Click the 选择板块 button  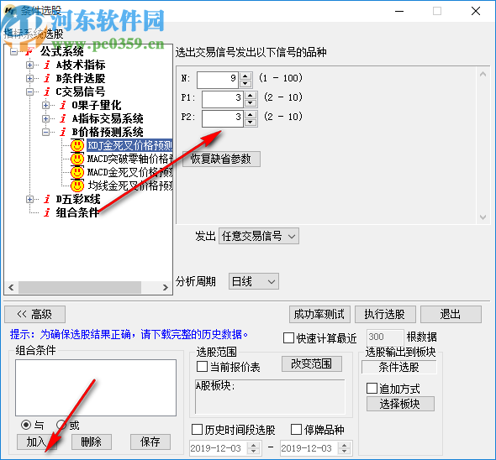[x=400, y=404]
